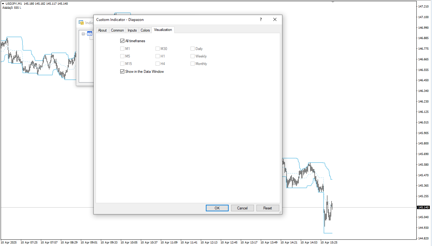Toggle the M30 timeframe checkbox
Screen dimensions: 432x246
[x=157, y=49]
